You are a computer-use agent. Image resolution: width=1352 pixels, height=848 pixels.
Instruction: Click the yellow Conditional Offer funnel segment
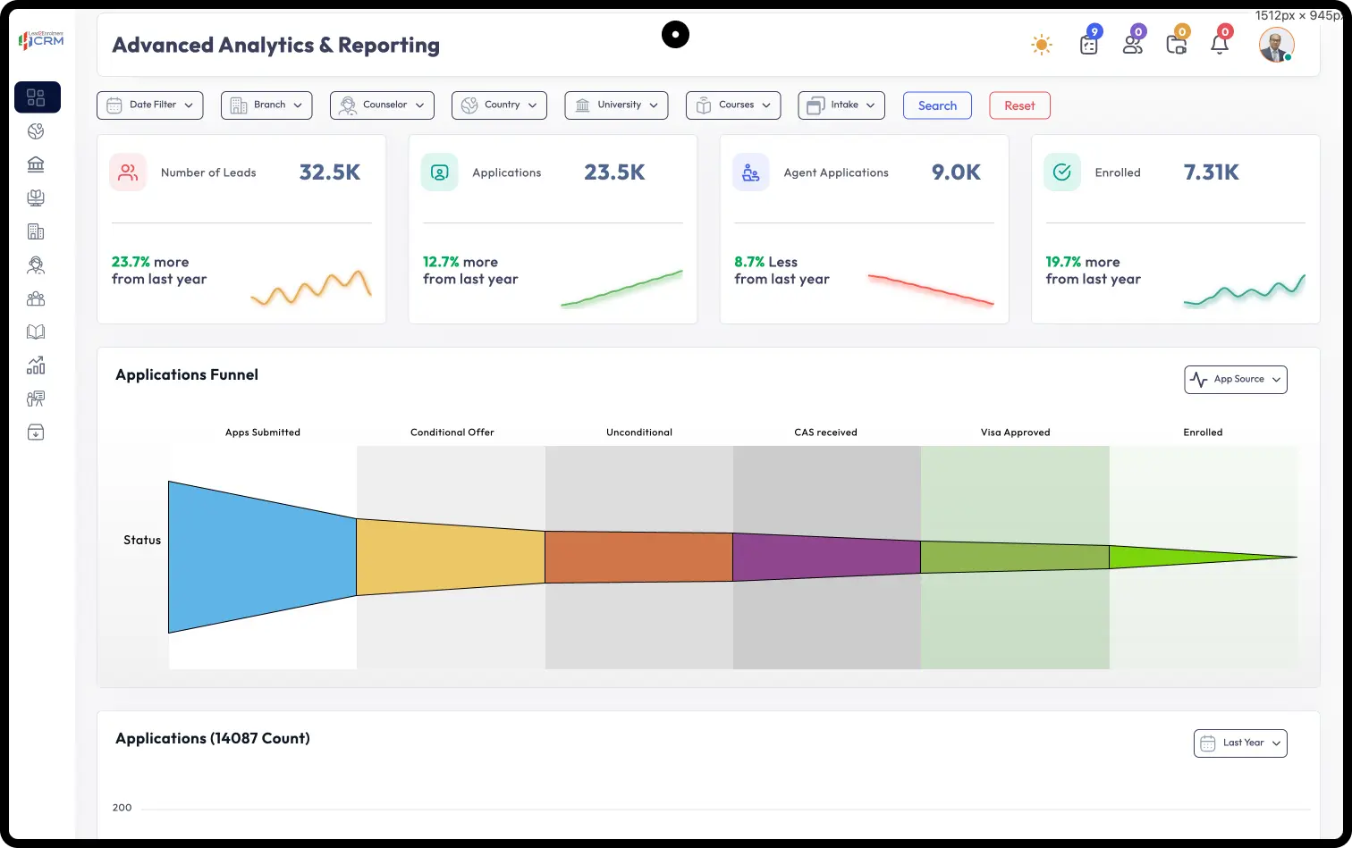click(451, 558)
